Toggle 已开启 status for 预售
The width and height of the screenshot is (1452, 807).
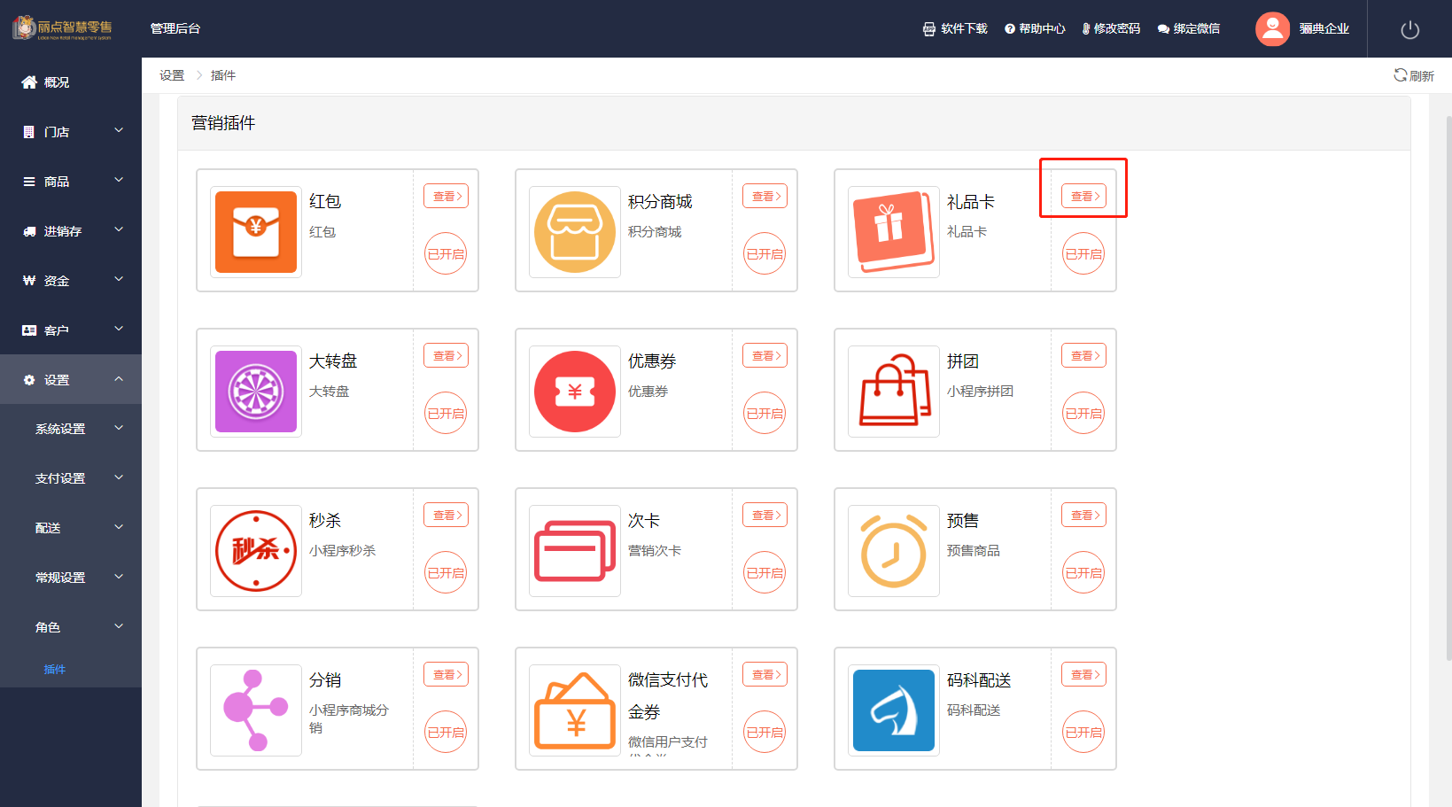(1083, 573)
